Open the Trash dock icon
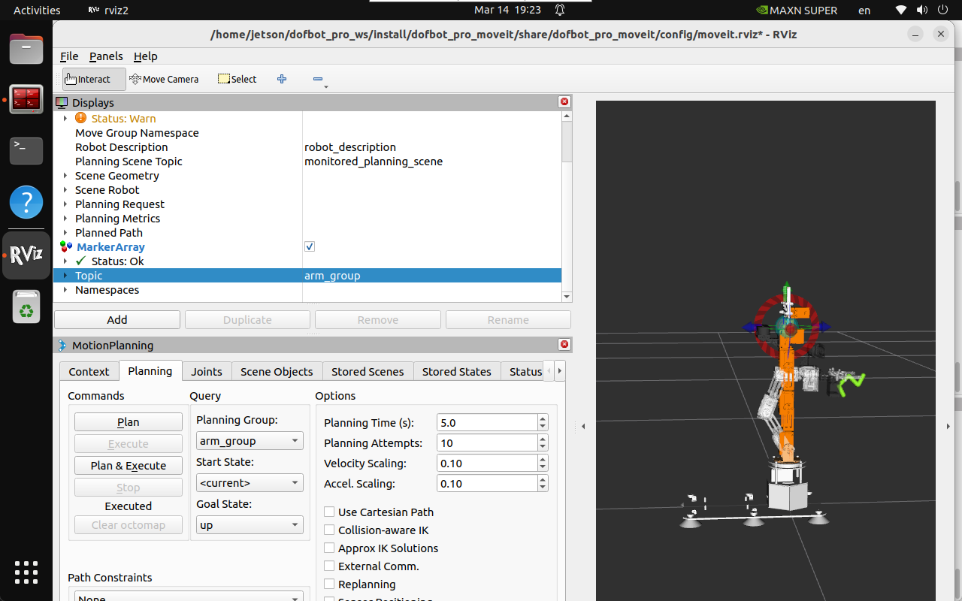Image resolution: width=962 pixels, height=601 pixels. coord(26,307)
